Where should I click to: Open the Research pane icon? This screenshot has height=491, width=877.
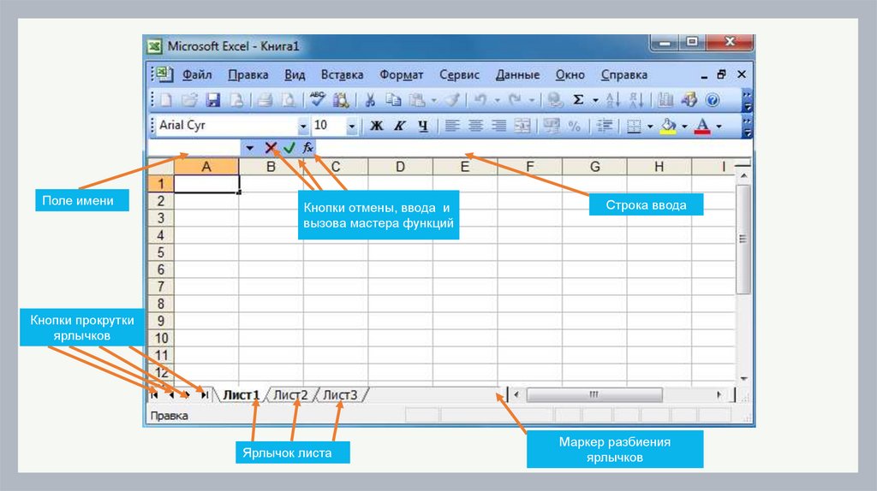[341, 100]
